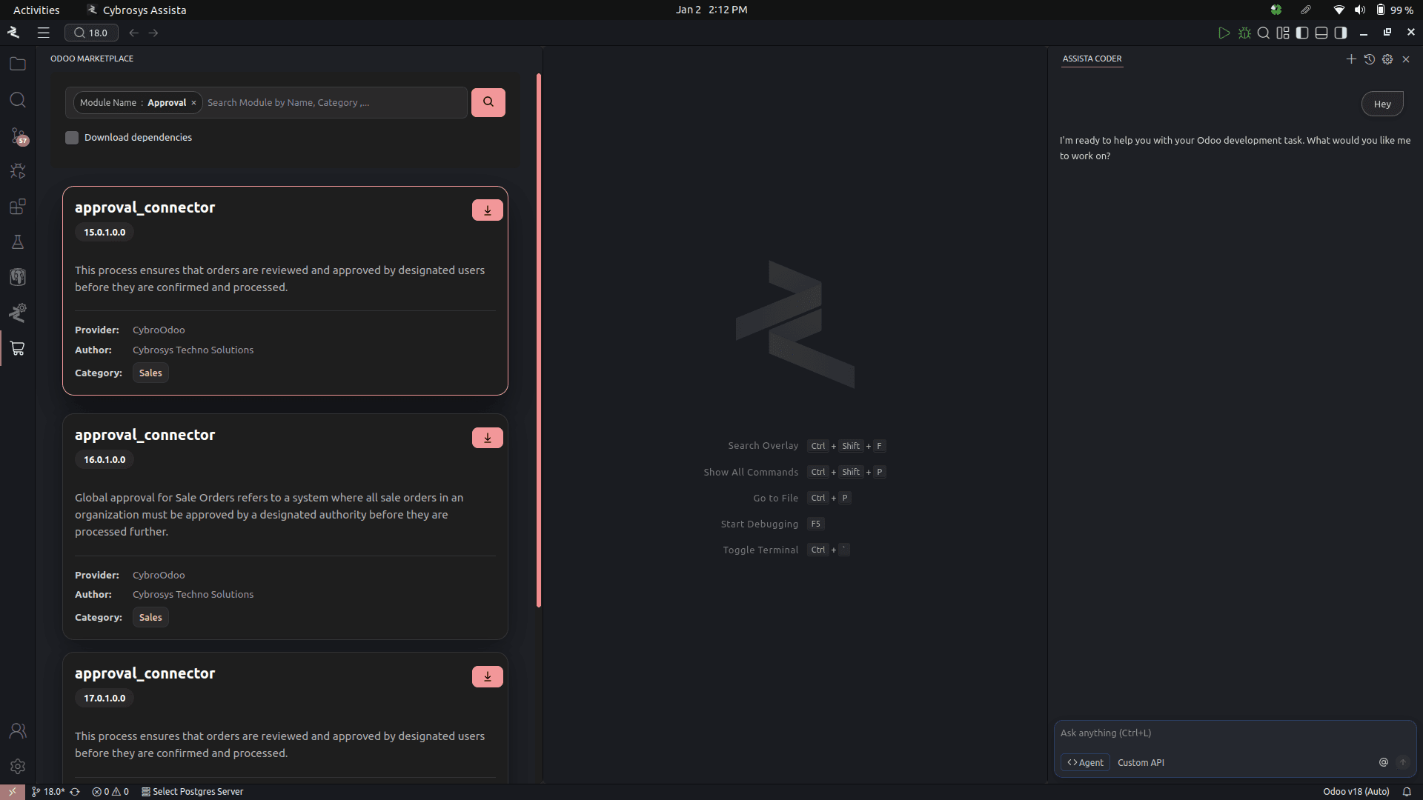Image resolution: width=1423 pixels, height=800 pixels.
Task: Open the Testing flask icon
Action: (x=18, y=242)
